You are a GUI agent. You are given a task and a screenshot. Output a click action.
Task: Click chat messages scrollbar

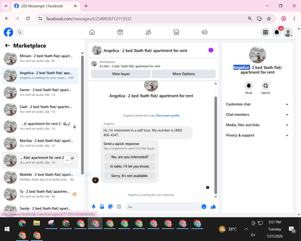216,145
